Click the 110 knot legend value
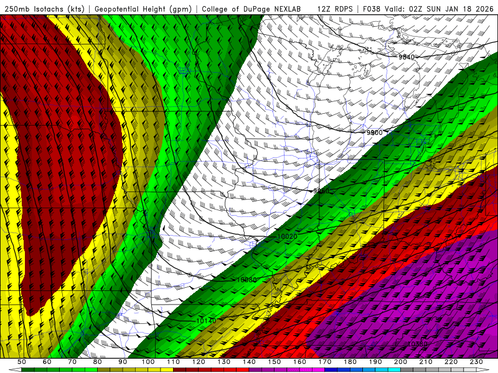 click(x=174, y=362)
